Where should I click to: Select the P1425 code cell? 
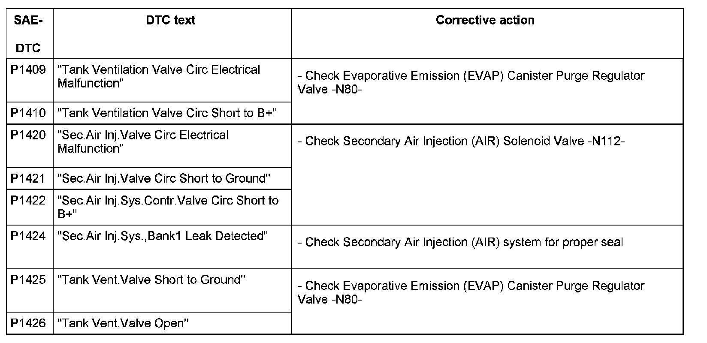(x=28, y=280)
